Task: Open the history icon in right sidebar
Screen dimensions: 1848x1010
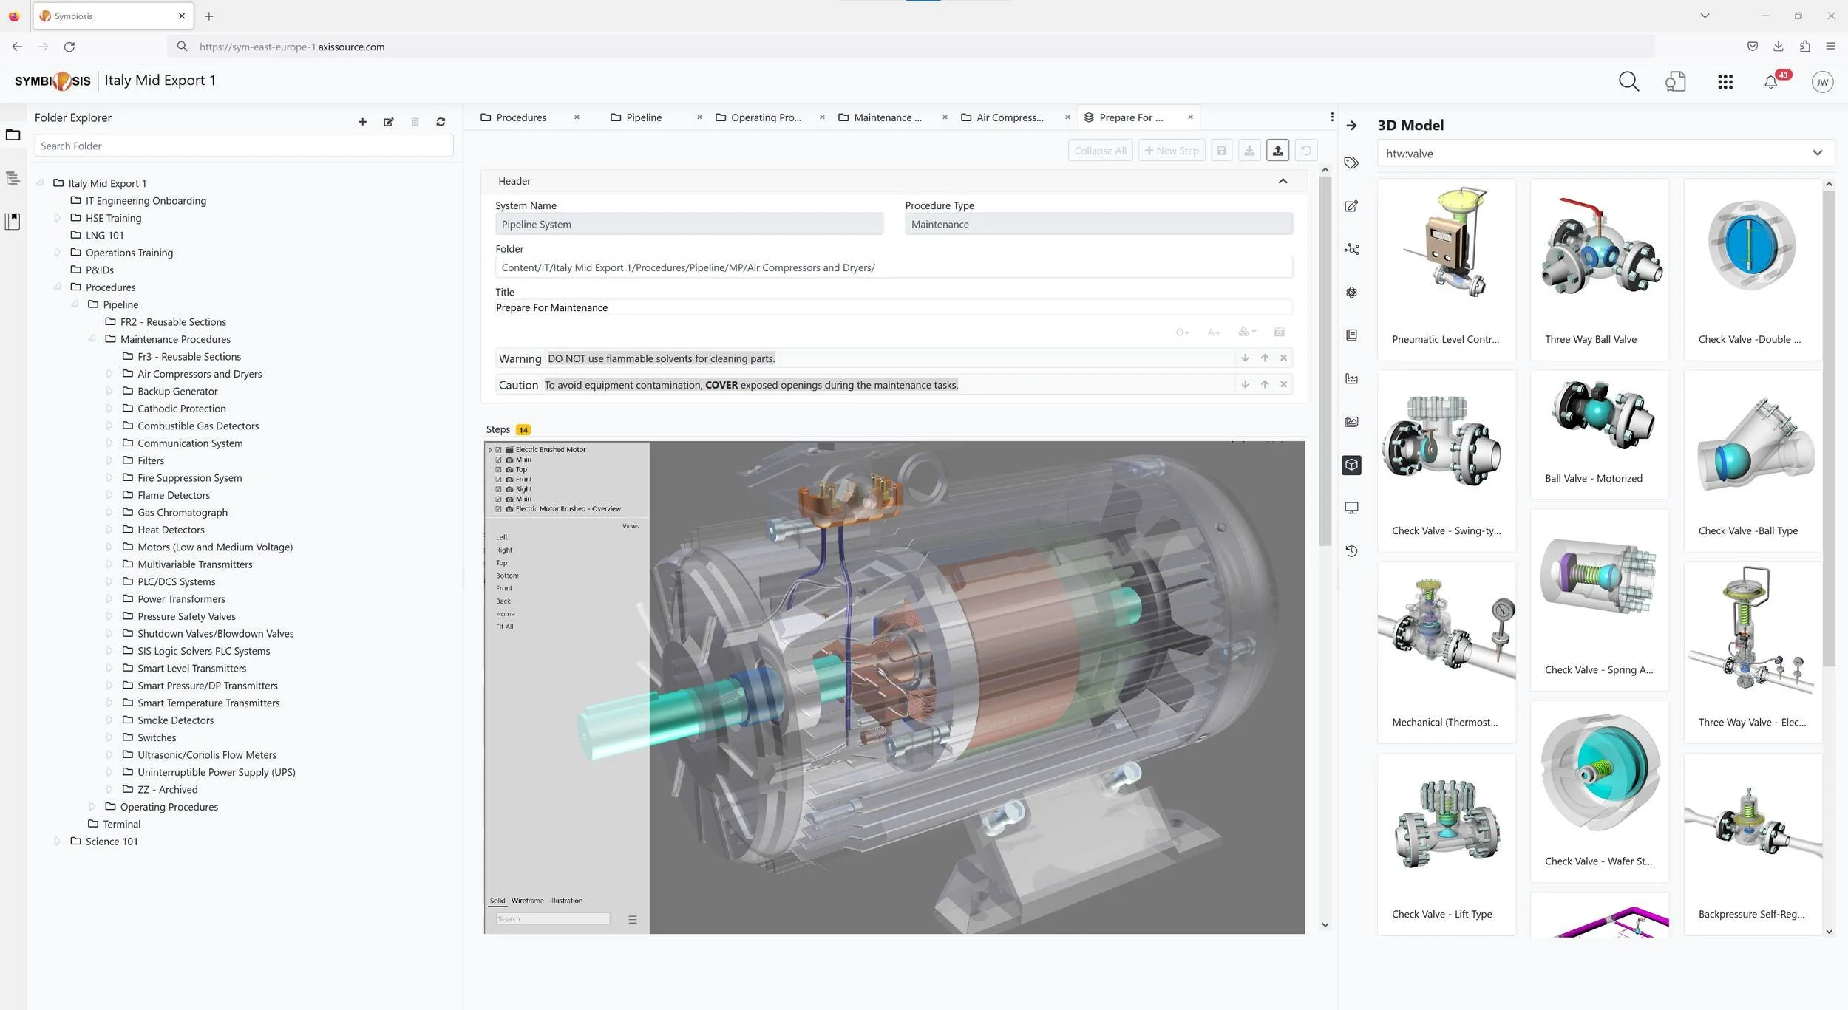Action: (1351, 551)
